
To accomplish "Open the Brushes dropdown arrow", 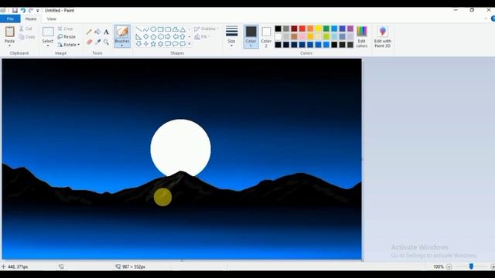I will tap(122, 46).
